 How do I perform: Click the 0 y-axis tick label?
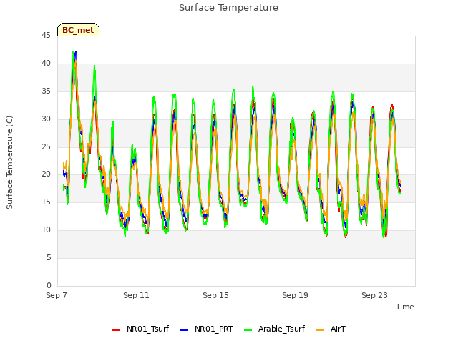click(49, 285)
